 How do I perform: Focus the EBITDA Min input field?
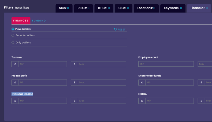tap(169, 101)
